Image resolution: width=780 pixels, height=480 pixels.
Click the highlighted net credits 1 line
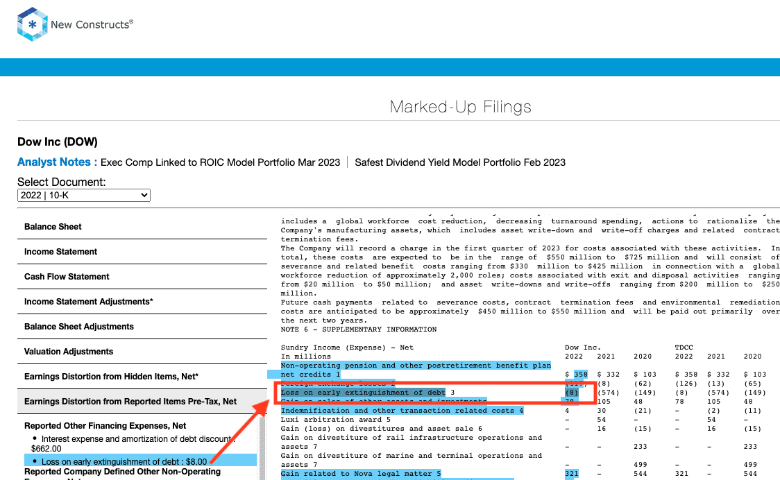[310, 375]
